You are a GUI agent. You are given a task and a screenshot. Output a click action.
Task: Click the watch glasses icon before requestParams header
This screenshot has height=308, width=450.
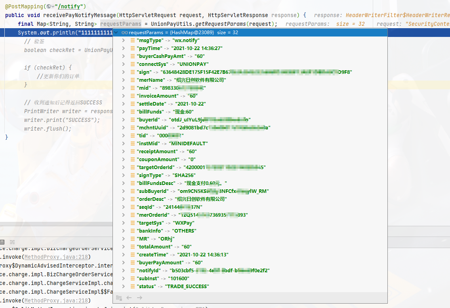click(124, 33)
